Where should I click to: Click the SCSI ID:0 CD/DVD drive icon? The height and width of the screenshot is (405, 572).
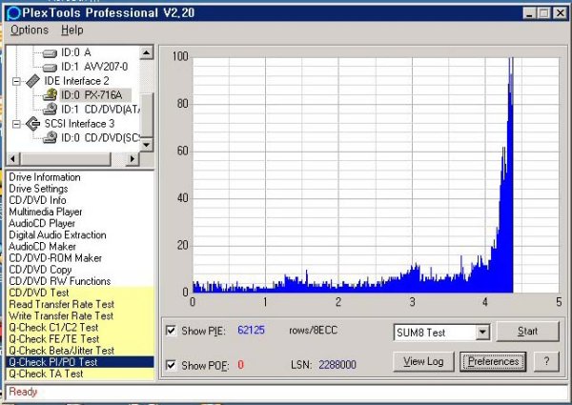(x=50, y=138)
